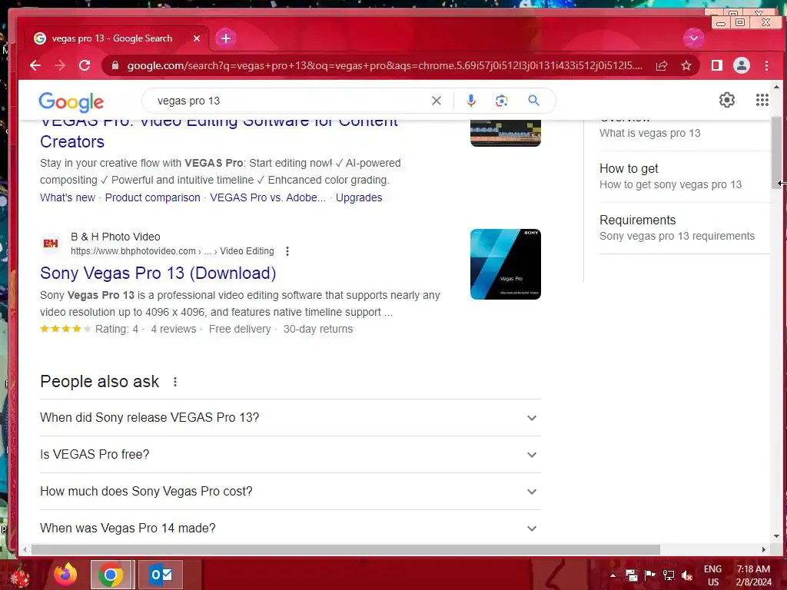Go to Google homepage via logo
This screenshot has width=787, height=590.
pyautogui.click(x=71, y=102)
